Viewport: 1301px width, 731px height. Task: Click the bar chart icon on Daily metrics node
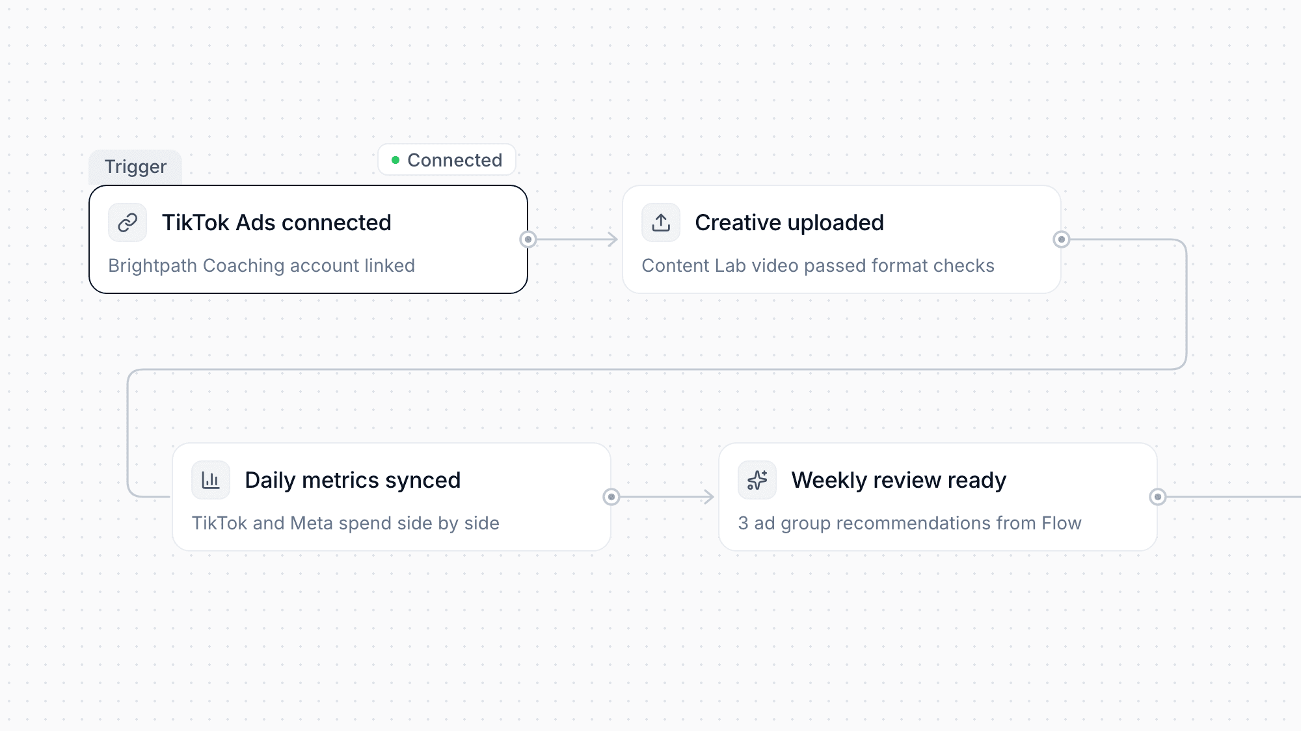pos(211,480)
